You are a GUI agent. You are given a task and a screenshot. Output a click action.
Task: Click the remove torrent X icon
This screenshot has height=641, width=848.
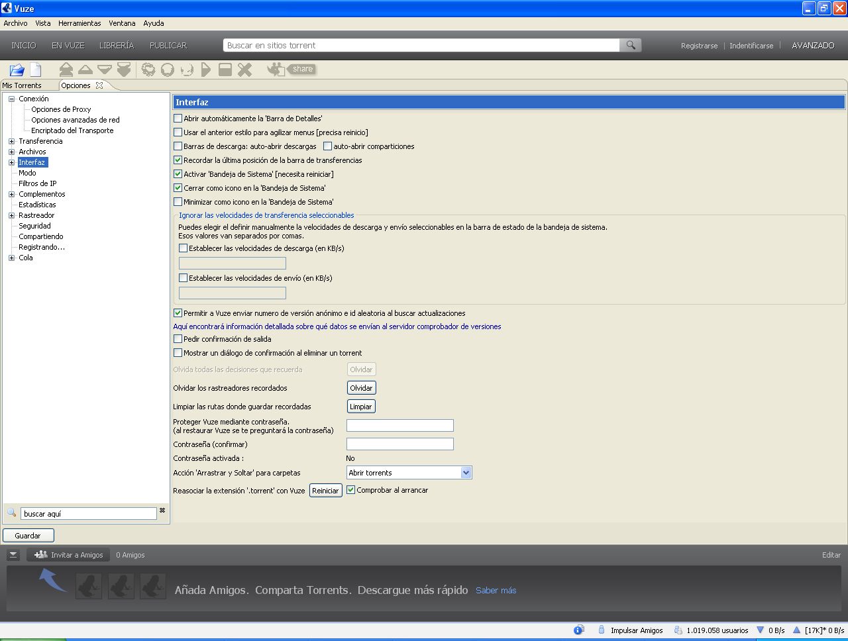pyautogui.click(x=244, y=70)
